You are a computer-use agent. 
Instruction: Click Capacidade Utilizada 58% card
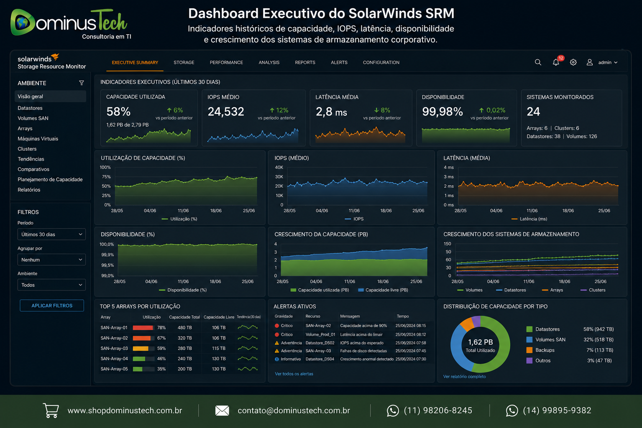tap(149, 118)
